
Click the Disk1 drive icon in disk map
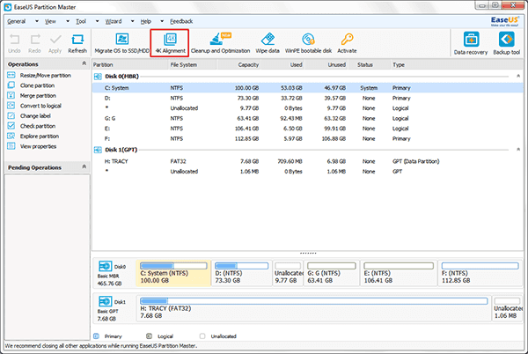106,301
